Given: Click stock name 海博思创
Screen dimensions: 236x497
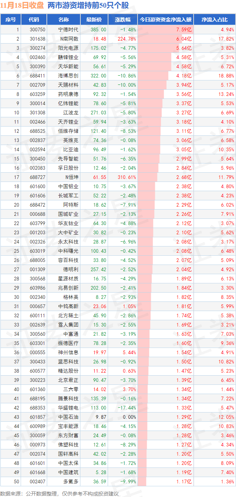Looking at the screenshot, I should coord(69,76).
